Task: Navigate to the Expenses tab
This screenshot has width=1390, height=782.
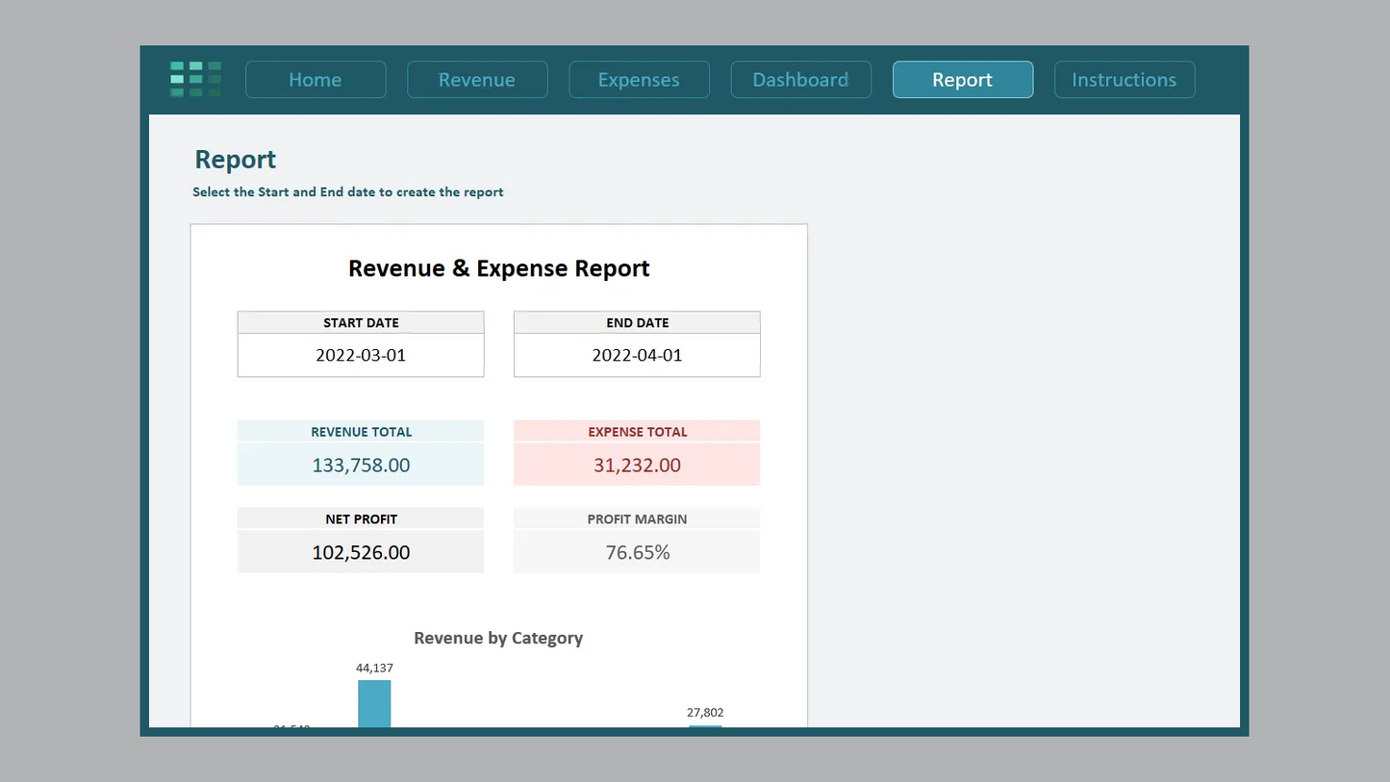Action: pyautogui.click(x=639, y=79)
